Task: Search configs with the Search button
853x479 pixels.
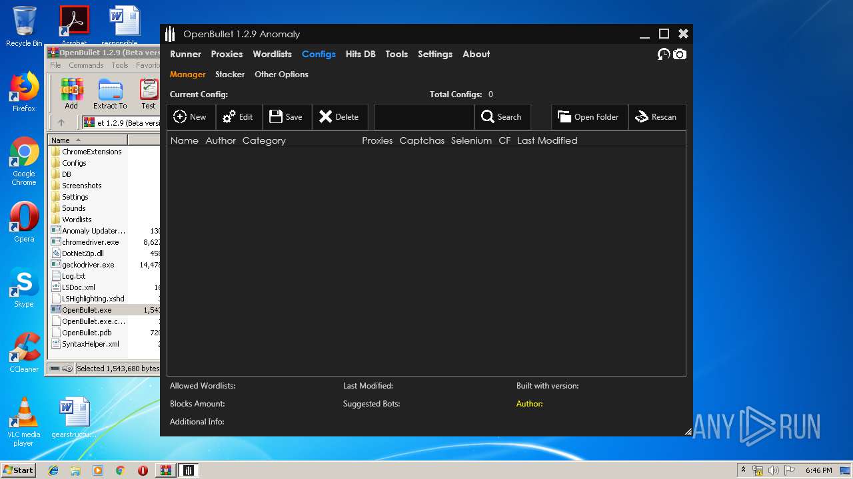Action: click(x=502, y=117)
